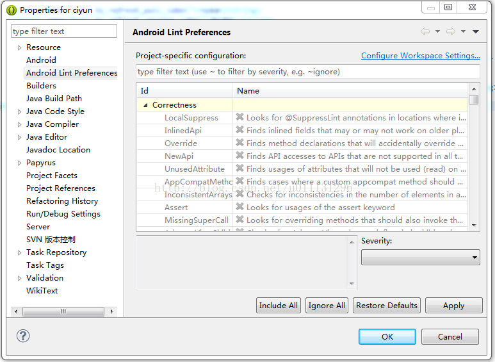
Task: Click the left tree horizontal scrollbar thumb
Action: click(63, 311)
